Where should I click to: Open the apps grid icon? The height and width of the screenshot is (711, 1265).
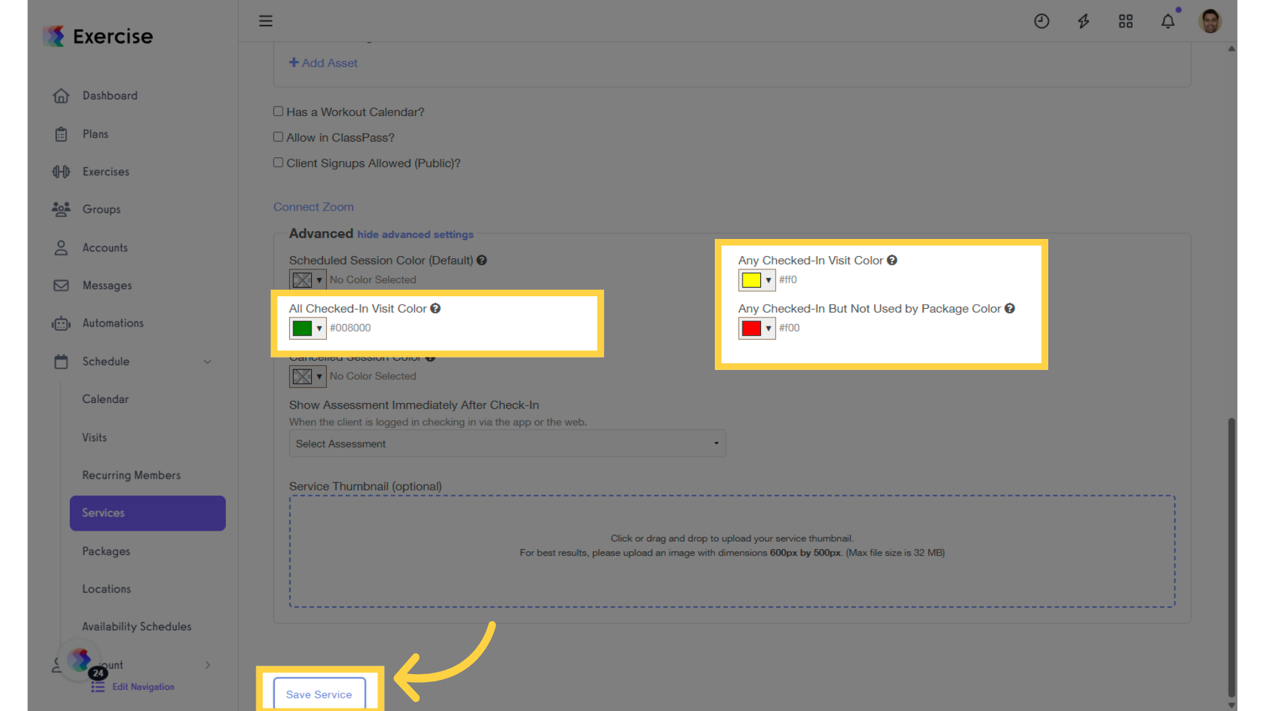point(1126,21)
